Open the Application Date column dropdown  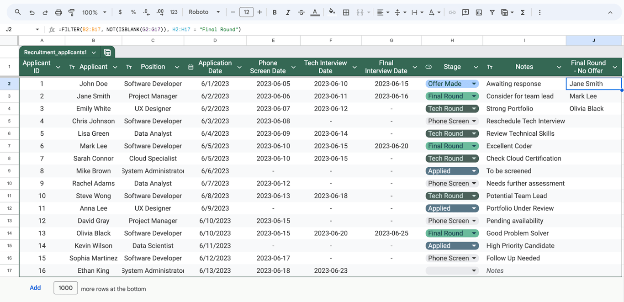click(239, 67)
